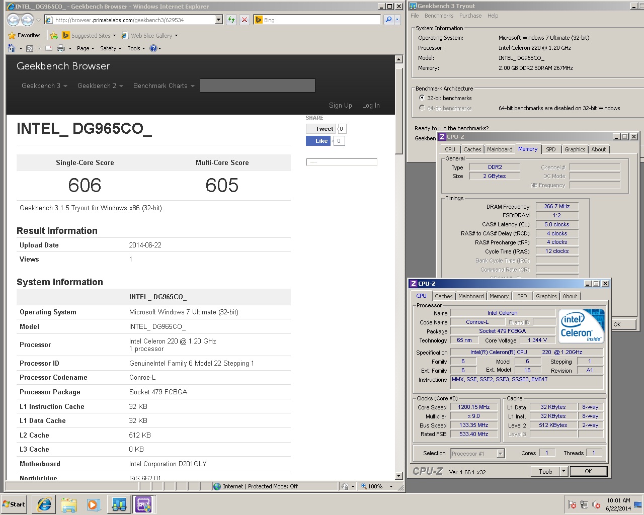Open the About tab in front CPU-Z
The height and width of the screenshot is (515, 644).
coord(570,296)
